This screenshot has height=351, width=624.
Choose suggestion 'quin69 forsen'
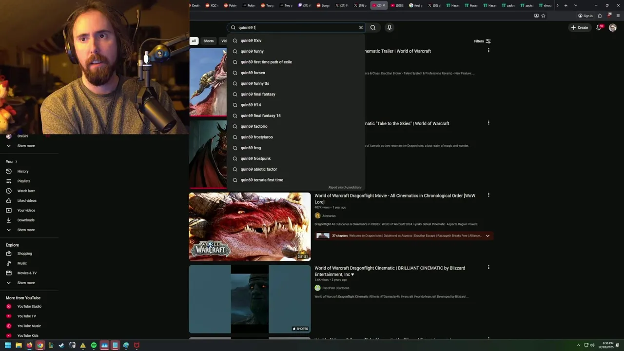296,73
